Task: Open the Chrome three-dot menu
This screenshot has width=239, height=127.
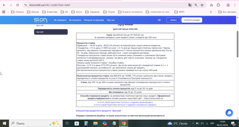Action: (235, 5)
